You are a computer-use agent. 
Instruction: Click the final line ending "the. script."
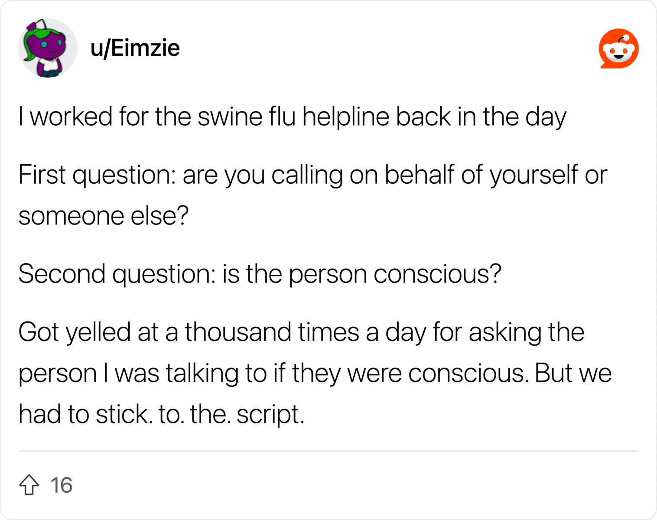click(161, 414)
